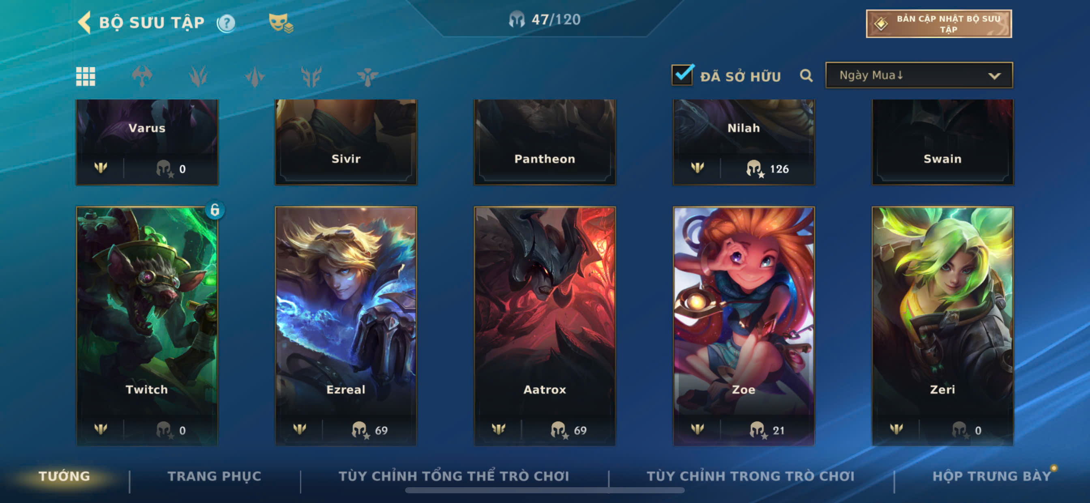Select the all-champions grid filter icon
This screenshot has width=1090, height=503.
tap(86, 77)
